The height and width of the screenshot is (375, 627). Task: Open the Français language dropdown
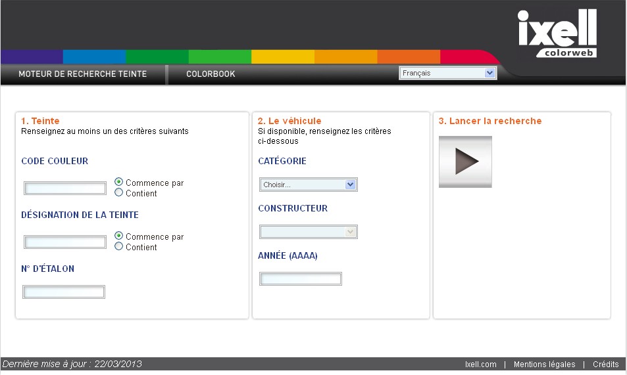(447, 74)
